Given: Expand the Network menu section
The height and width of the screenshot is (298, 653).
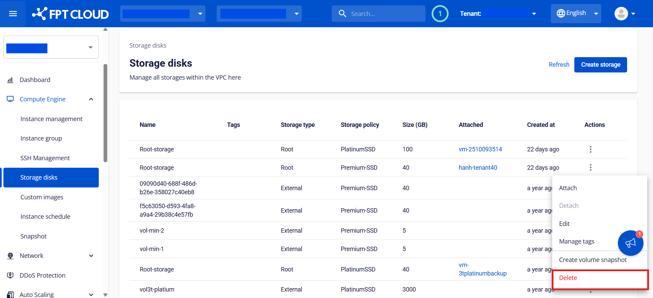Looking at the screenshot, I should click(x=91, y=256).
